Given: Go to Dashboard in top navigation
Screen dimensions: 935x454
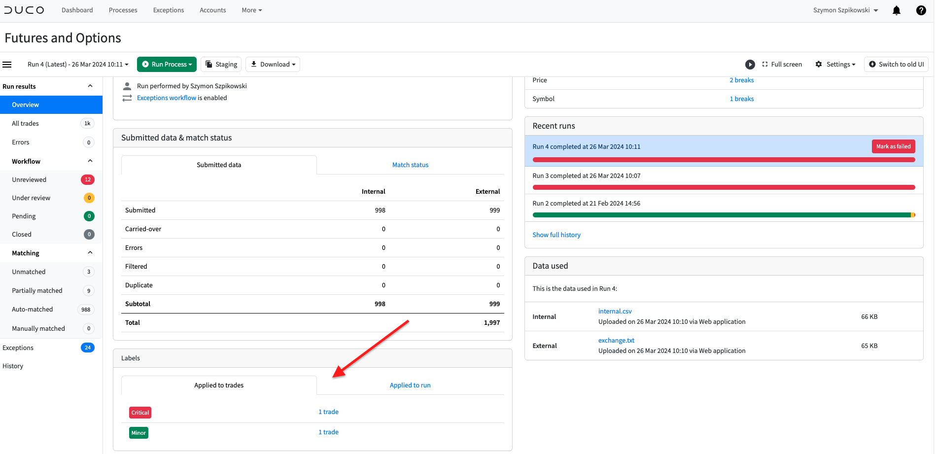Looking at the screenshot, I should pyautogui.click(x=77, y=10).
